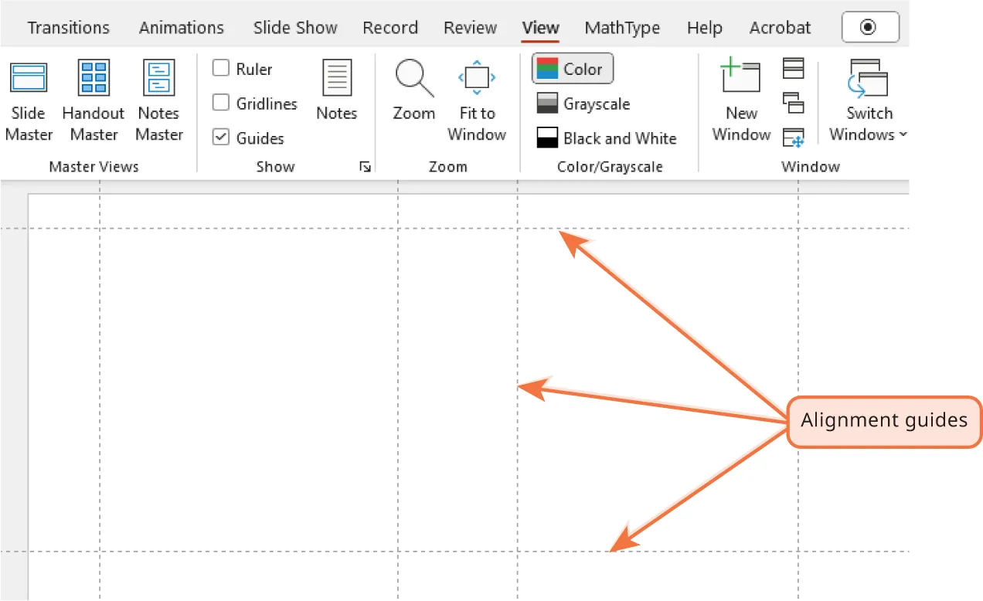
Task: Activate the Move Split control
Action: [x=794, y=138]
